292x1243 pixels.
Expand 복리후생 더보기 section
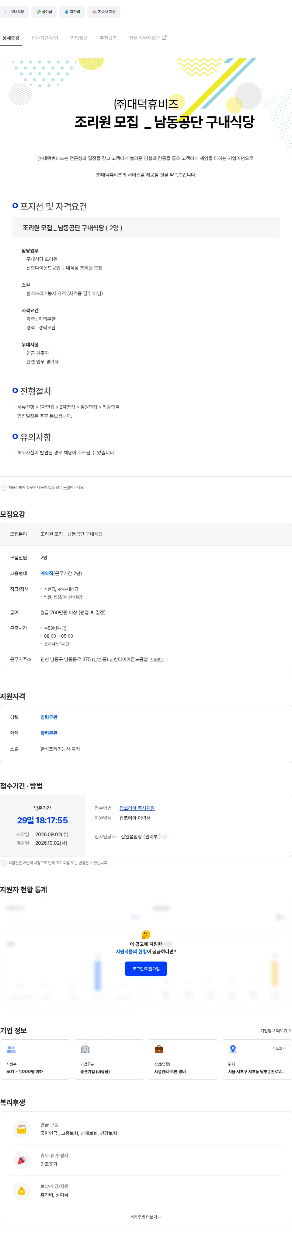click(x=146, y=1217)
